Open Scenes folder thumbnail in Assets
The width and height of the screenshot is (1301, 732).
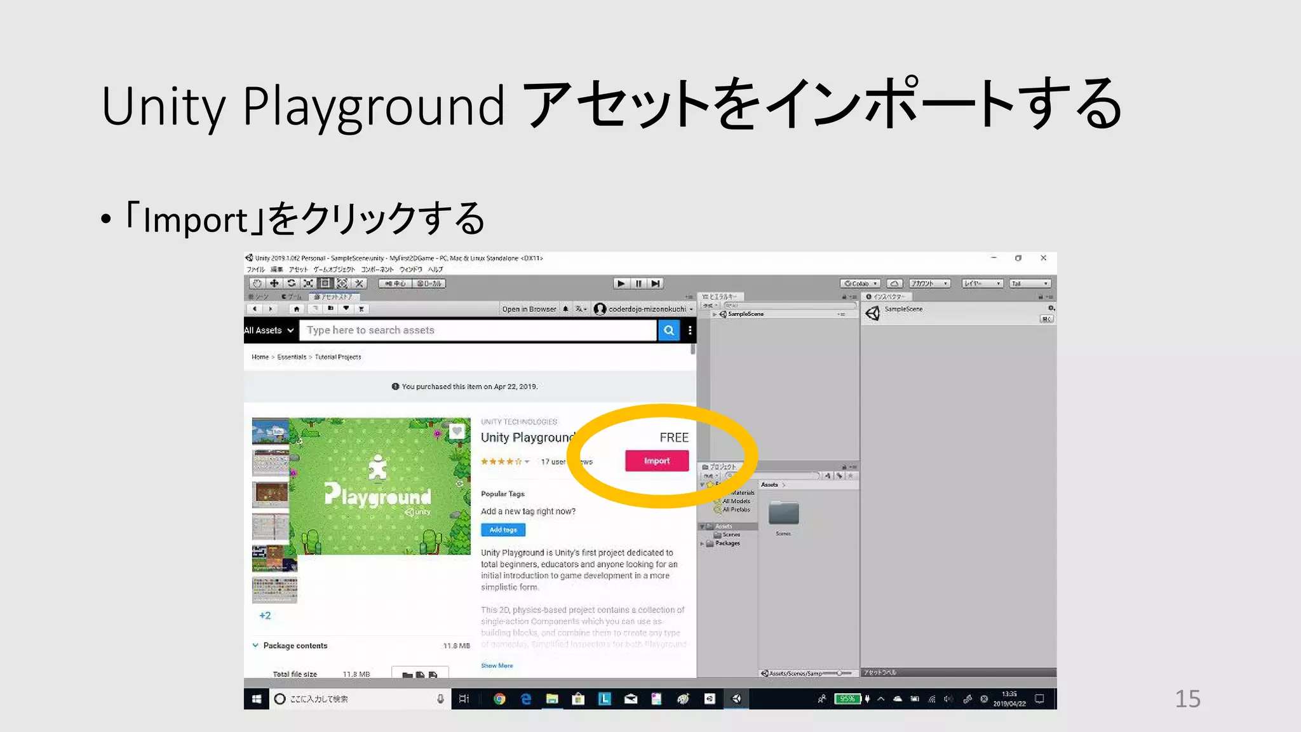(x=784, y=513)
